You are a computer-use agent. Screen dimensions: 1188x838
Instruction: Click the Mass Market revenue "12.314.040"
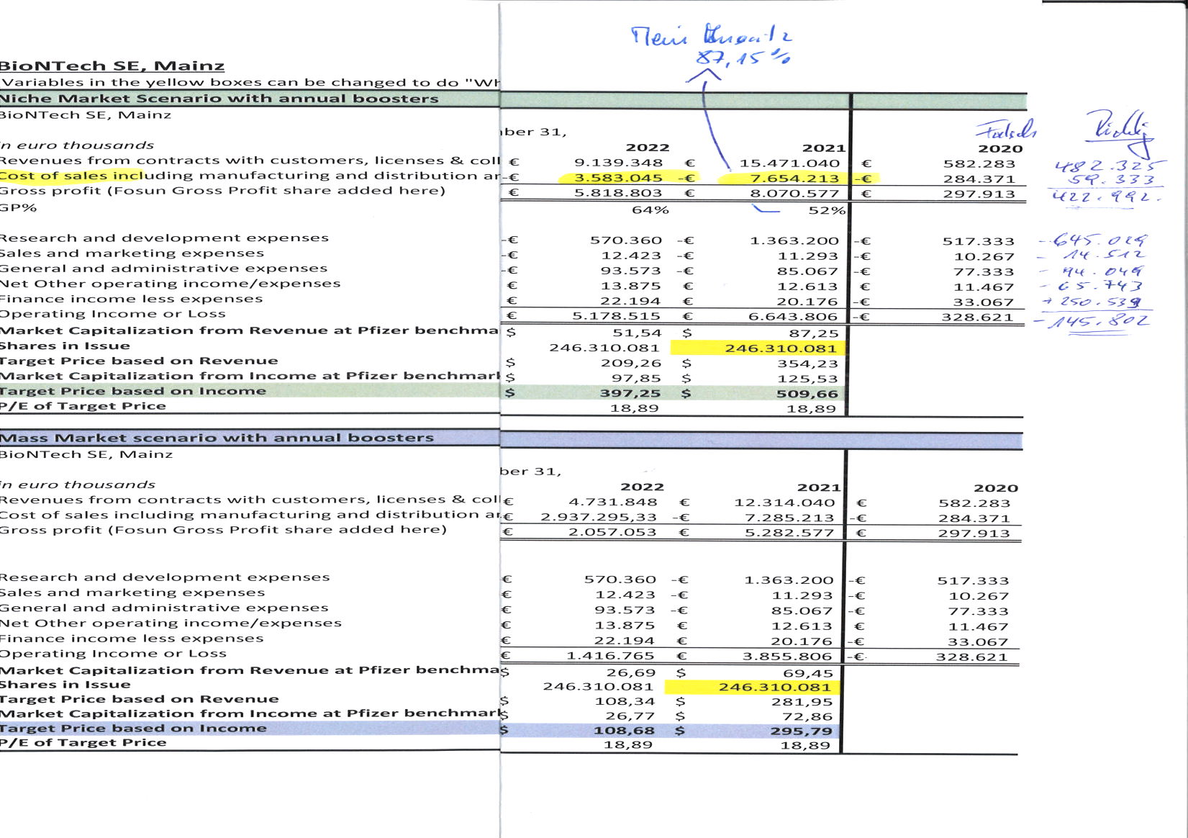coord(784,503)
